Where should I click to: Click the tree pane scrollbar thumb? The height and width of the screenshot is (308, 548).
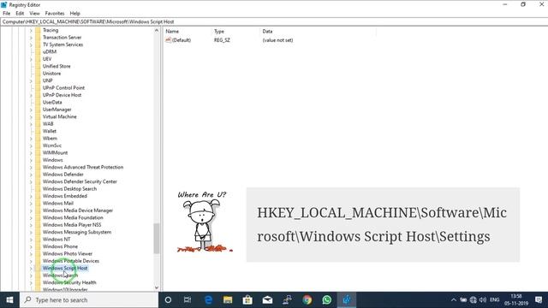(156, 238)
